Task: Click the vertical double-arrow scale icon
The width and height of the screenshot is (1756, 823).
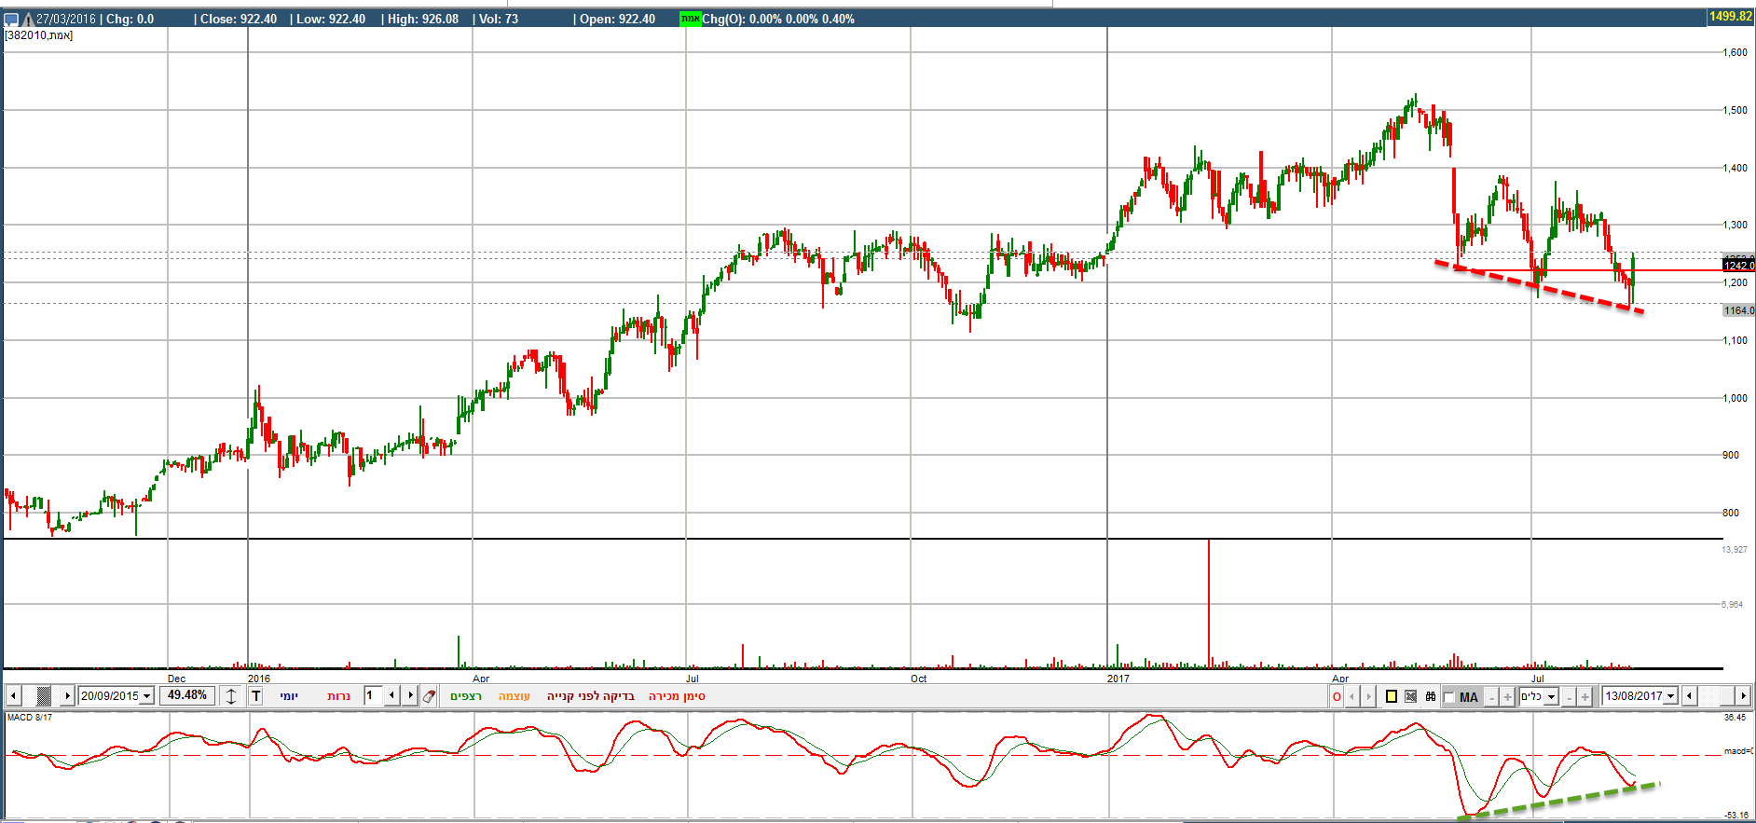Action: (232, 696)
